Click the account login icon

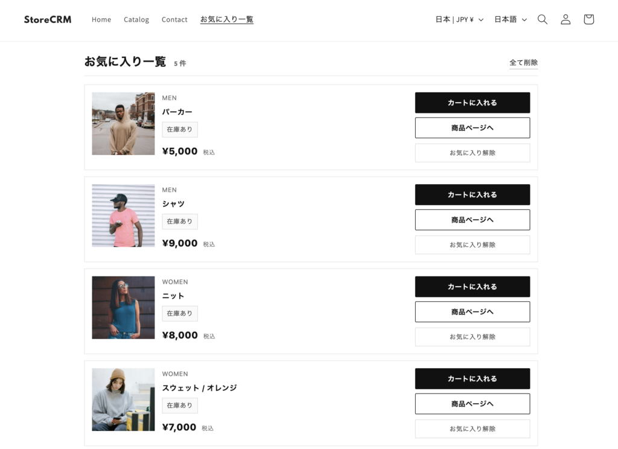pyautogui.click(x=565, y=19)
